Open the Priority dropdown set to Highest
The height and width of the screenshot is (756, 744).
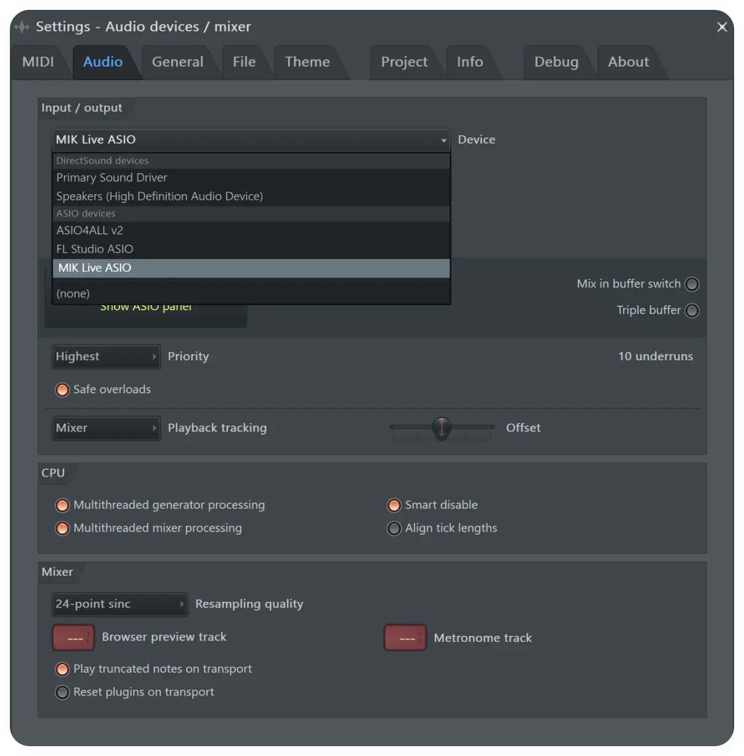[x=106, y=357]
